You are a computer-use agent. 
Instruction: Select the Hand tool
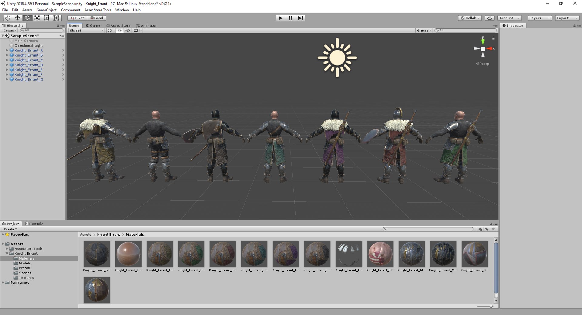[x=8, y=18]
